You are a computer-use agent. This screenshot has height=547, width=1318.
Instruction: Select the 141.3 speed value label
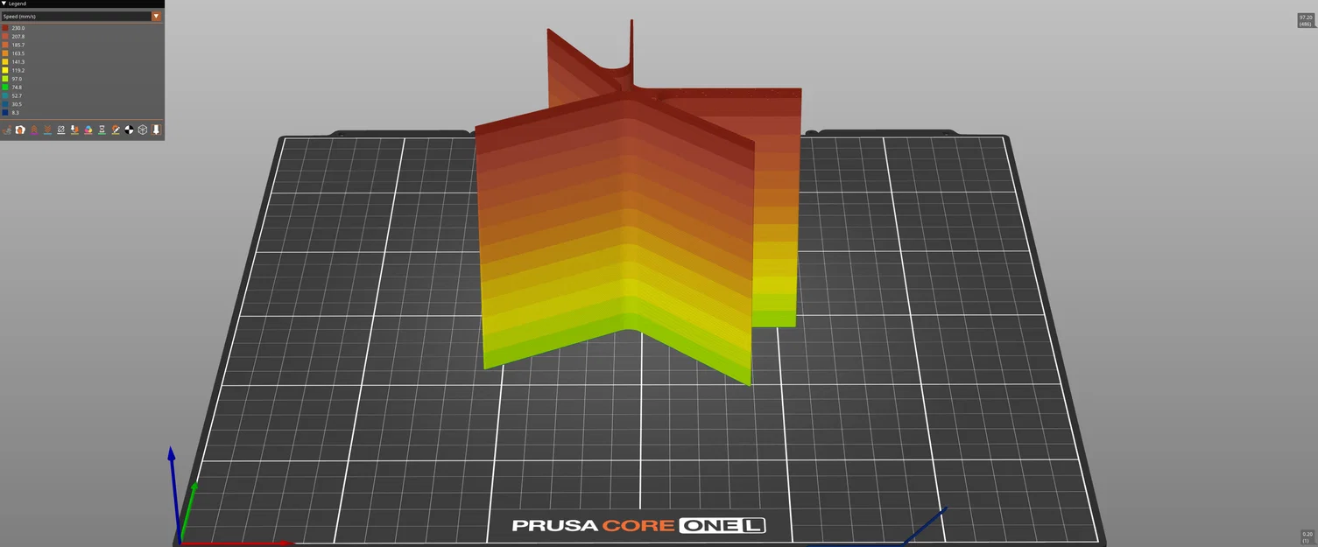click(x=18, y=62)
